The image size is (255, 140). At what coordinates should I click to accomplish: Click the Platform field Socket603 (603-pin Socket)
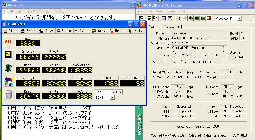[x=199, y=38]
